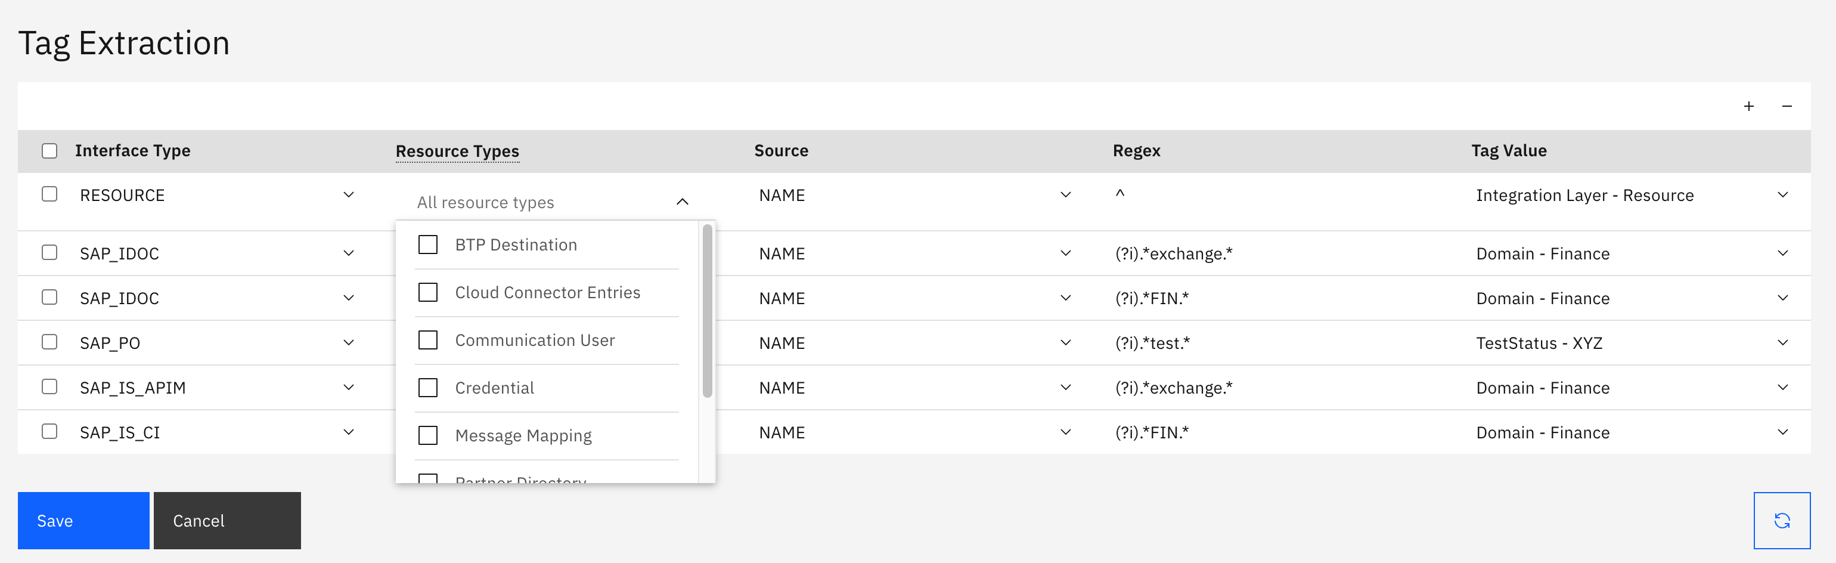
Task: Click the Tag Extraction page title
Action: pos(124,43)
